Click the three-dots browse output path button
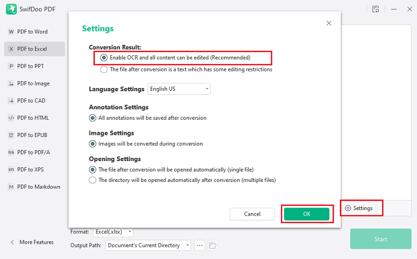The height and width of the screenshot is (259, 417). 200,245
